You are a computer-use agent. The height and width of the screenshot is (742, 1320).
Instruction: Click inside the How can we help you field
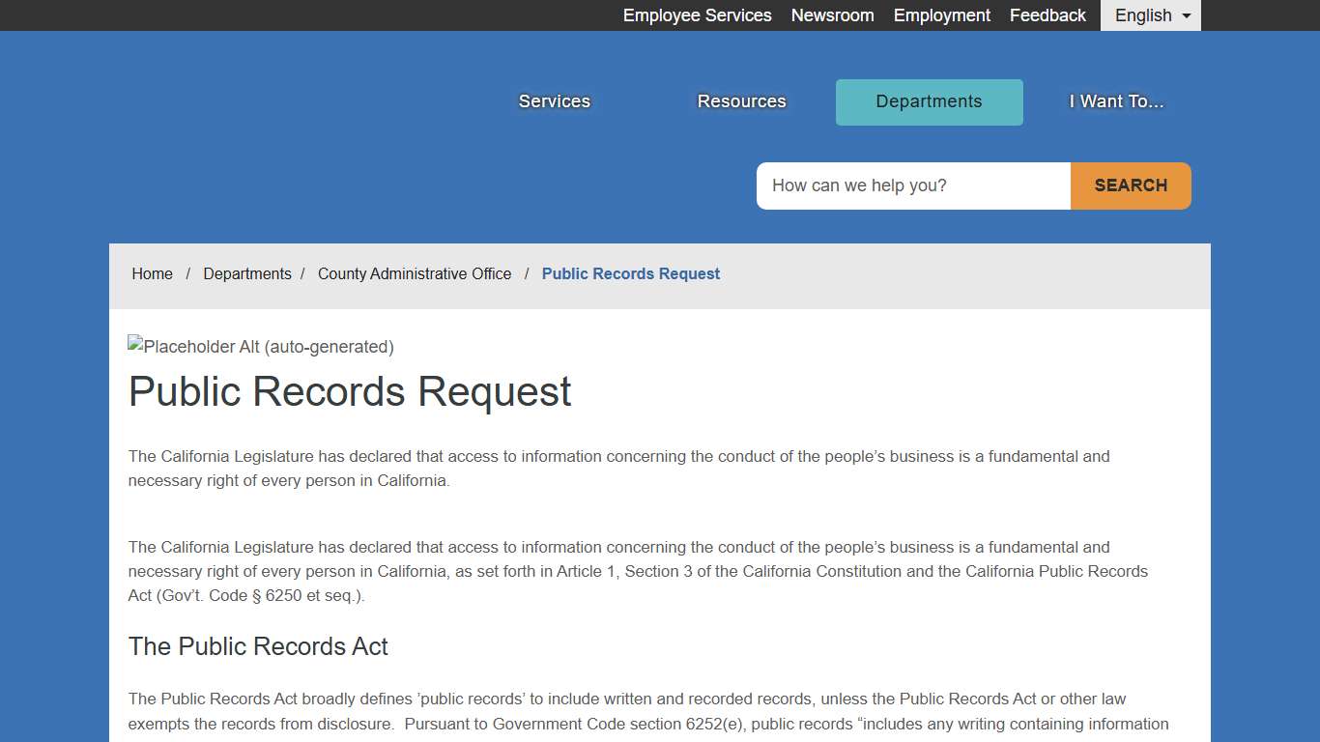click(912, 185)
